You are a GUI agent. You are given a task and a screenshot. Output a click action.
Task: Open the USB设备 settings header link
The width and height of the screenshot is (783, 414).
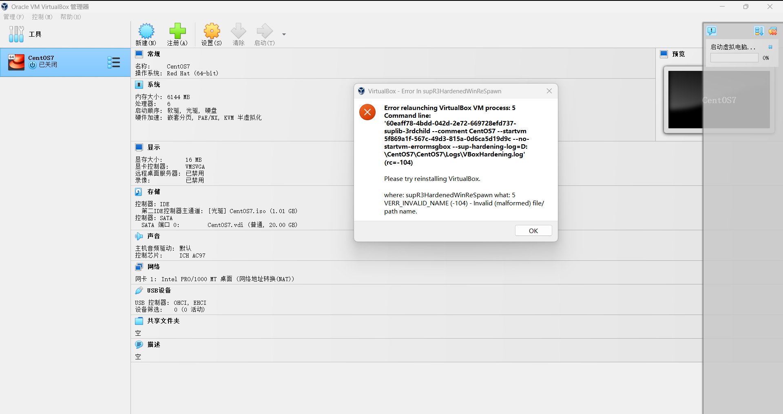click(159, 291)
